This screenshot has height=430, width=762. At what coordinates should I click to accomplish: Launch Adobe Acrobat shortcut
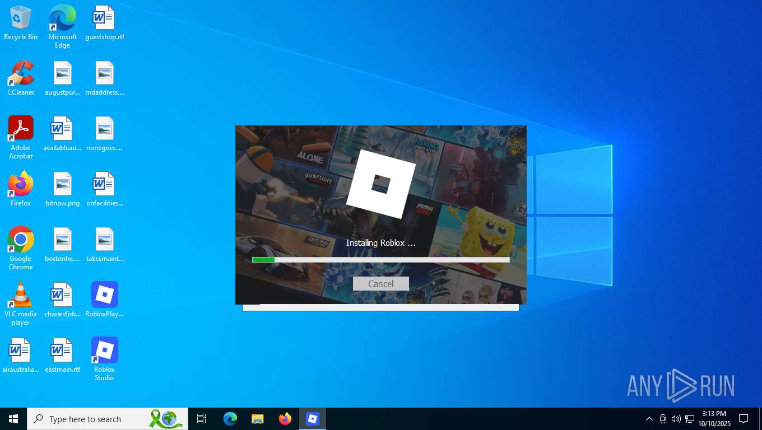click(x=21, y=138)
